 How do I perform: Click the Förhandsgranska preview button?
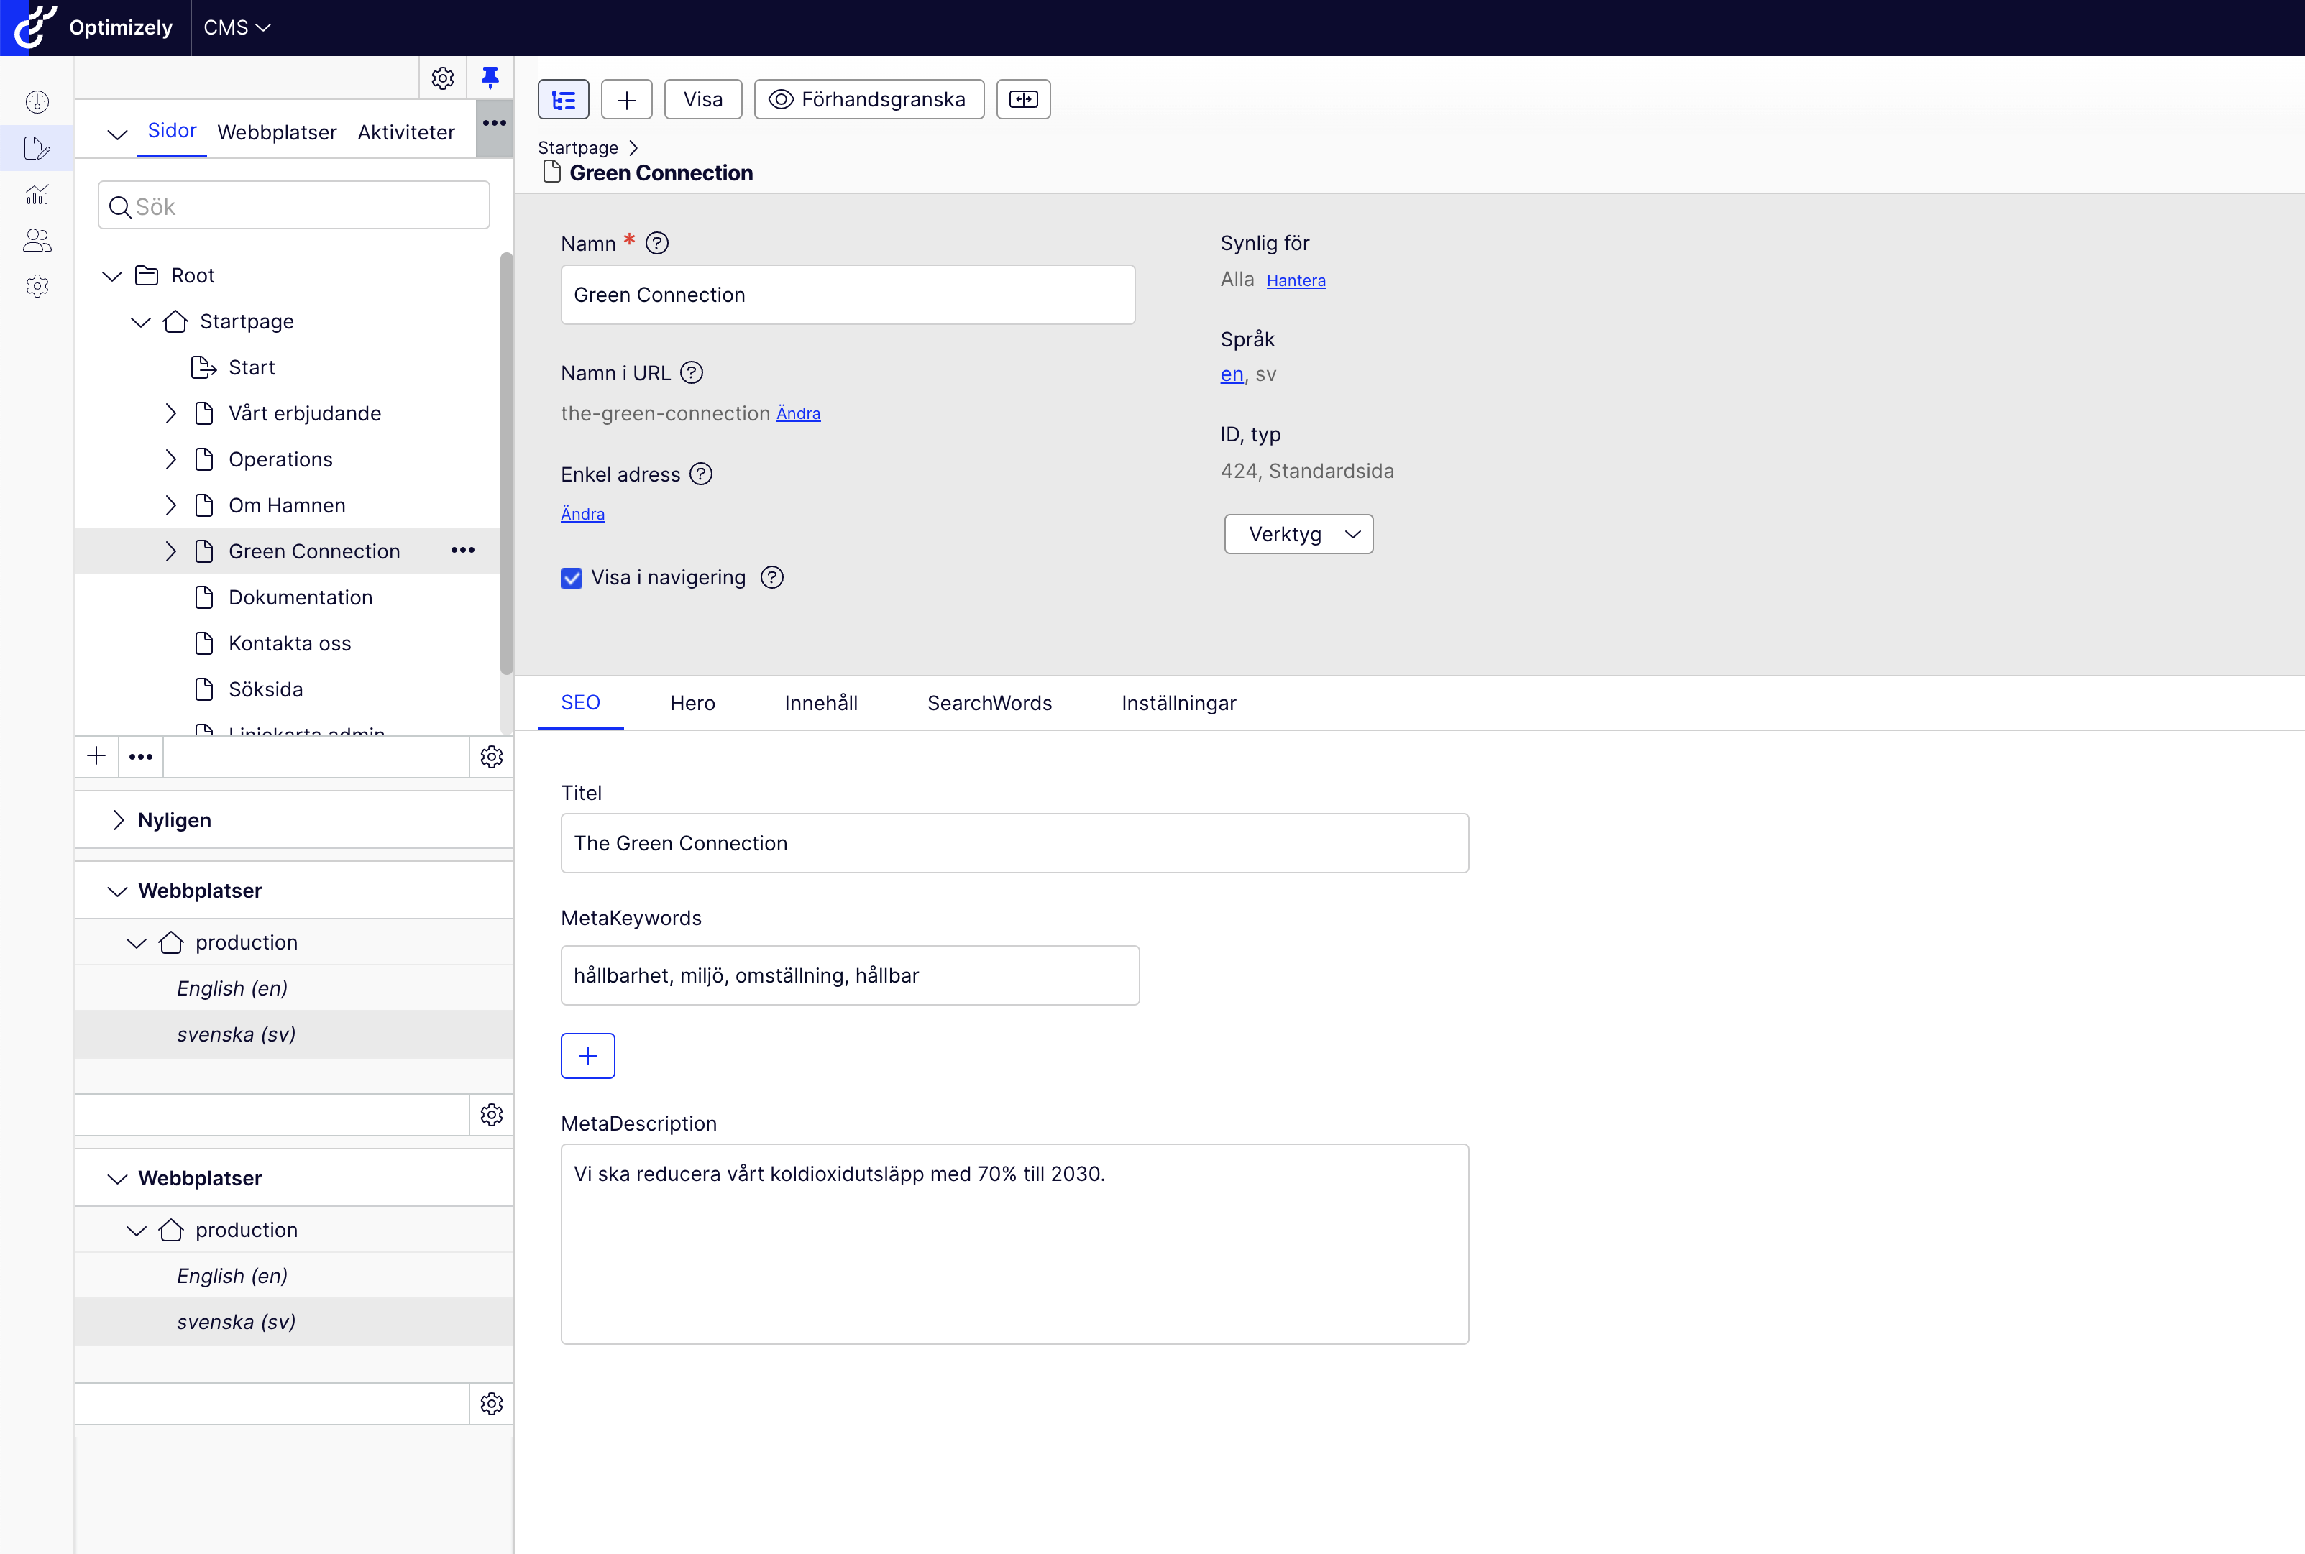(869, 99)
